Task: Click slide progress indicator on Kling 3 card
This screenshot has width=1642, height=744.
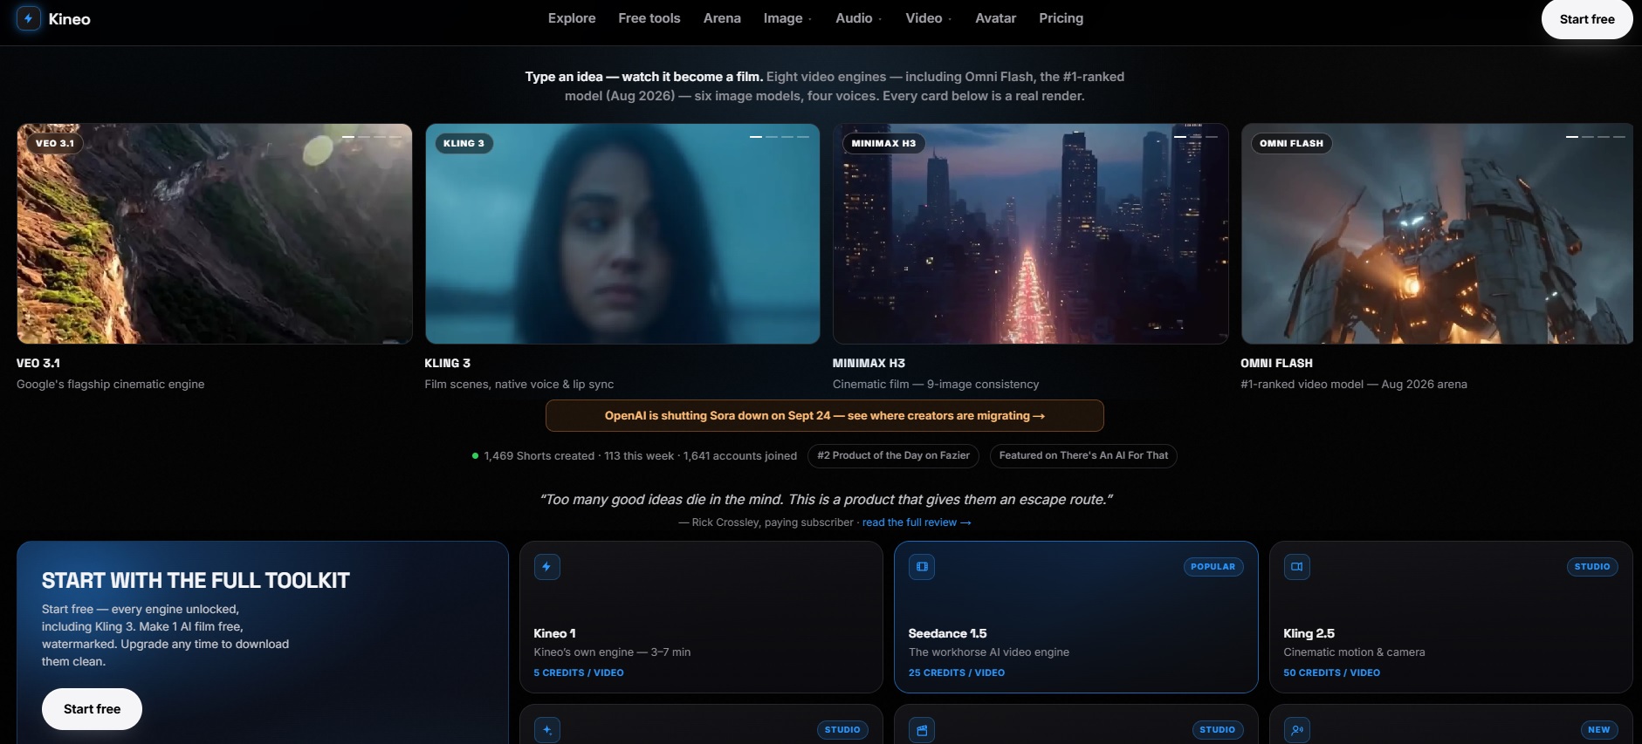Action: [x=780, y=137]
